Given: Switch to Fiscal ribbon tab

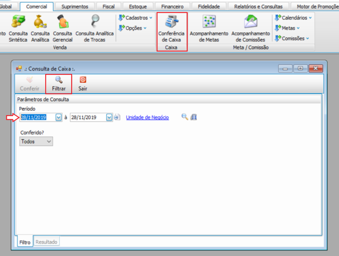Looking at the screenshot, I should [x=108, y=7].
